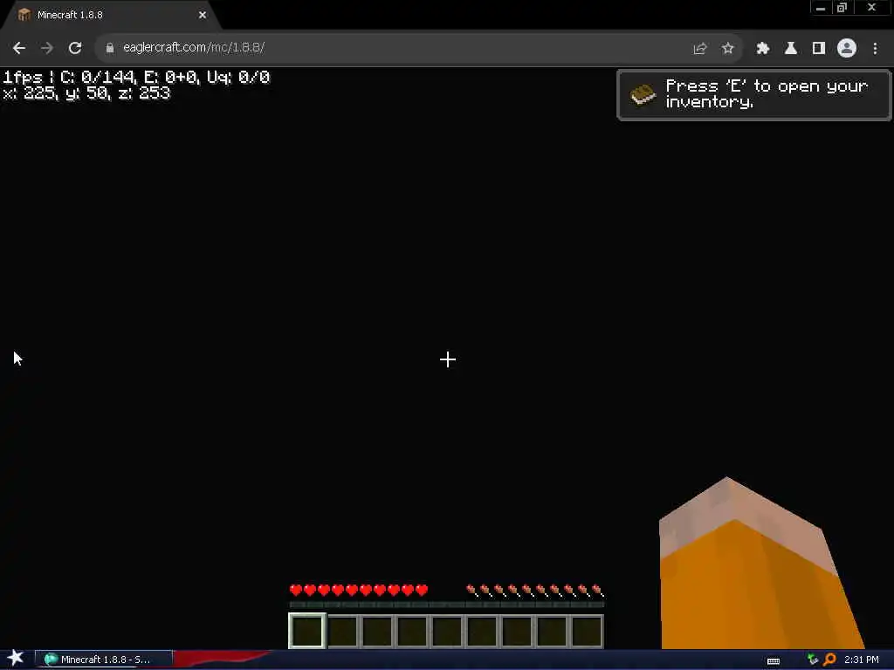Open the profile avatar menu

tap(847, 49)
